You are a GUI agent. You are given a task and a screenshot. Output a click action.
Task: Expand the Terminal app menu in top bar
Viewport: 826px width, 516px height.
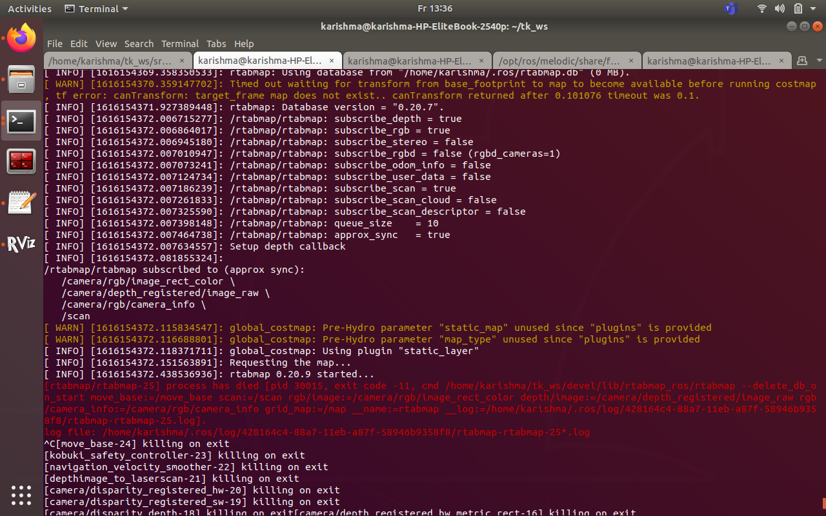pos(97,9)
